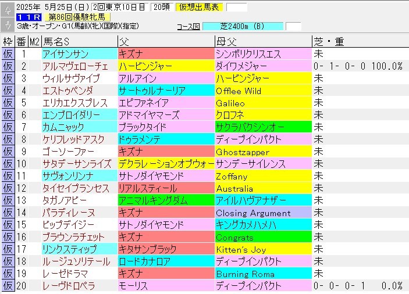The image size is (409, 294).
Task: Click sire アドマイヤマーズ cell
Action: coord(166,115)
